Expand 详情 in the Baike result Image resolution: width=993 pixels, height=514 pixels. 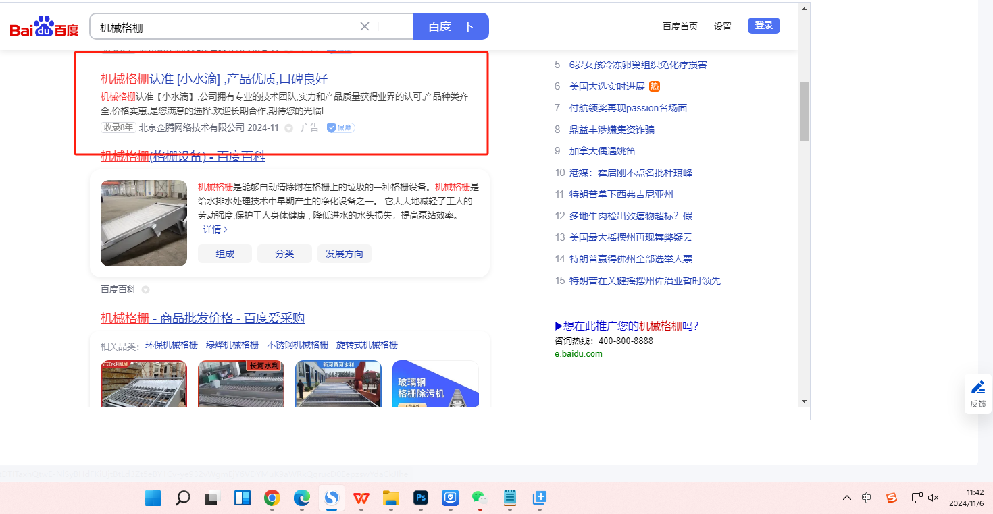215,229
